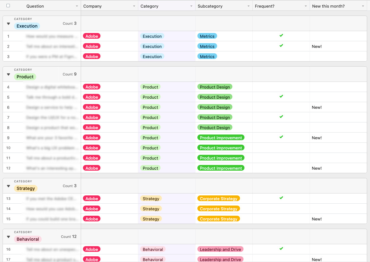Select the Adobe company tag in row 8

pyautogui.click(x=92, y=128)
